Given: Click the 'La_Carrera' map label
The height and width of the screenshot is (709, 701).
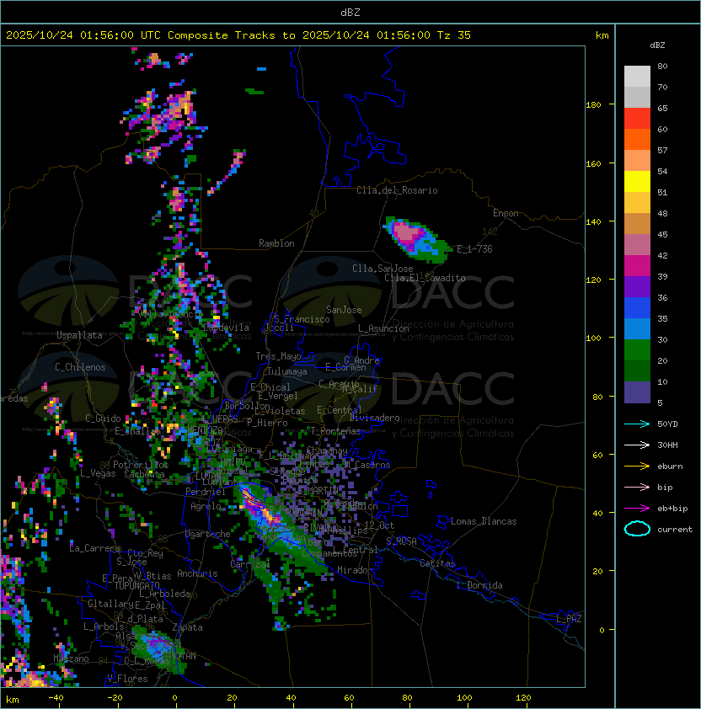Looking at the screenshot, I should click(x=94, y=548).
